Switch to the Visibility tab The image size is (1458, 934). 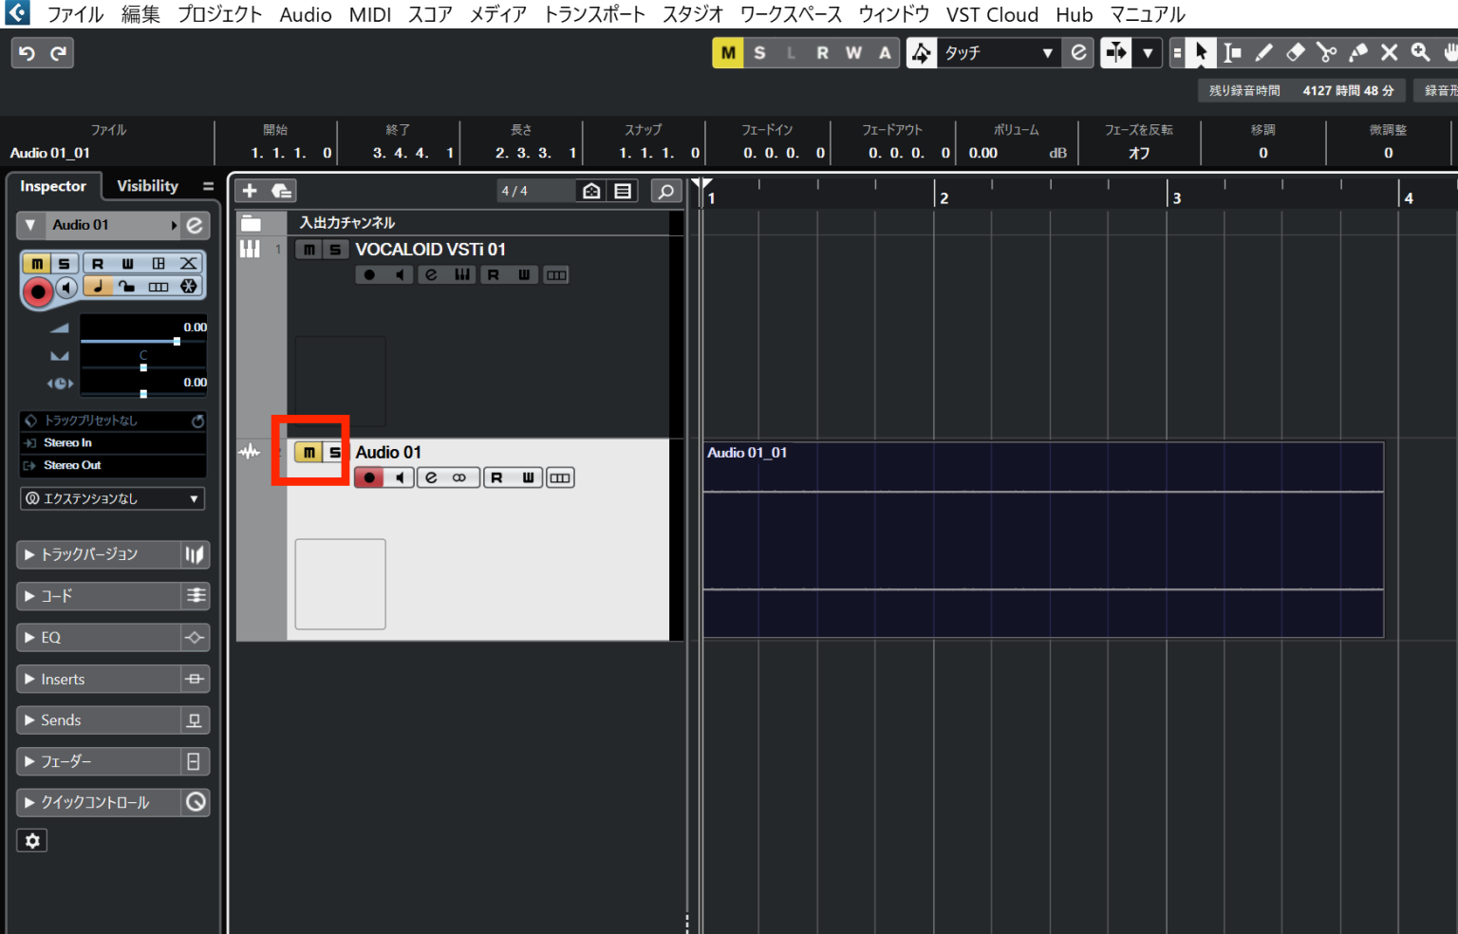click(147, 186)
